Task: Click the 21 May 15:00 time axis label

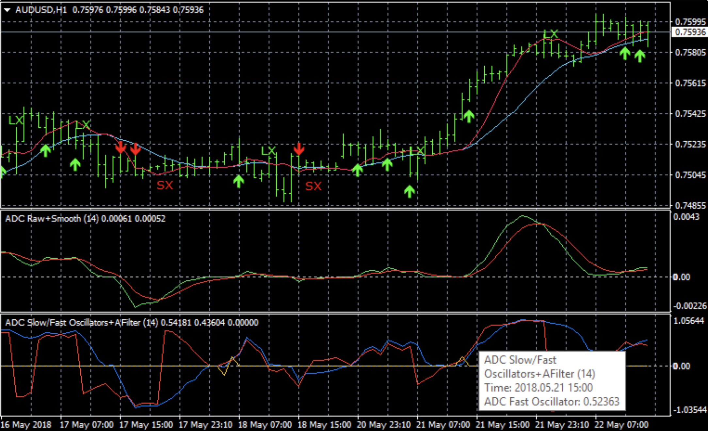Action: (x=502, y=425)
